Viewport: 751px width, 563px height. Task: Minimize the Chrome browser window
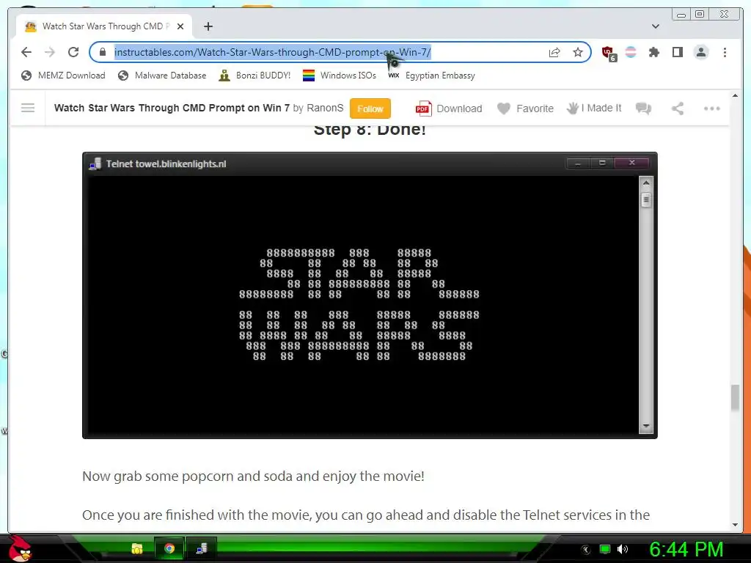(x=681, y=15)
